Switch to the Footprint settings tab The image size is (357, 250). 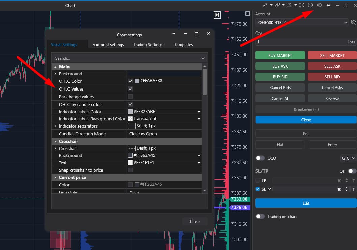coord(108,45)
